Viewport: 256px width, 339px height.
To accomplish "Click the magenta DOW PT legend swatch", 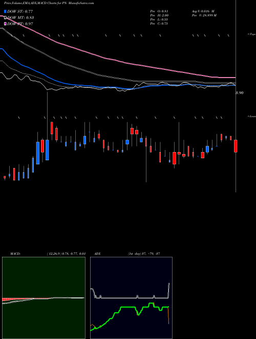I will [5, 24].
